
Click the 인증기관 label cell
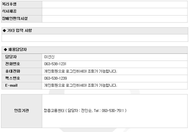click(22, 111)
